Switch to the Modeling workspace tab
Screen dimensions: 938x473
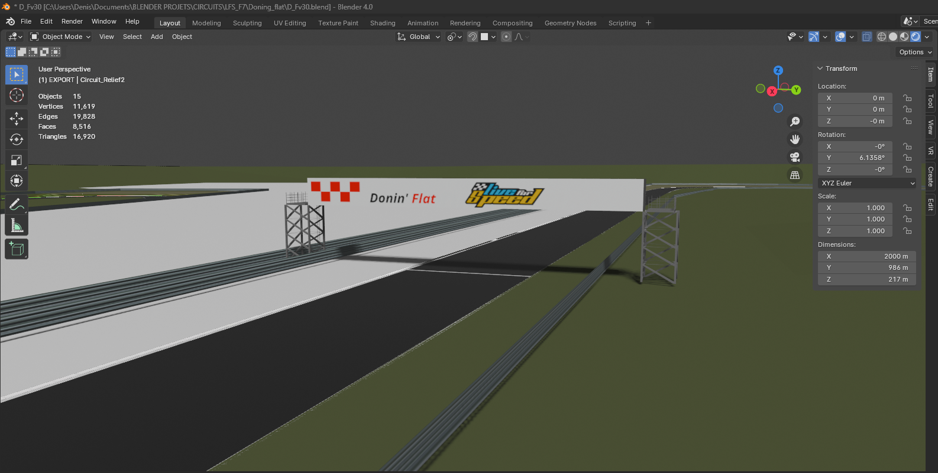coord(206,23)
